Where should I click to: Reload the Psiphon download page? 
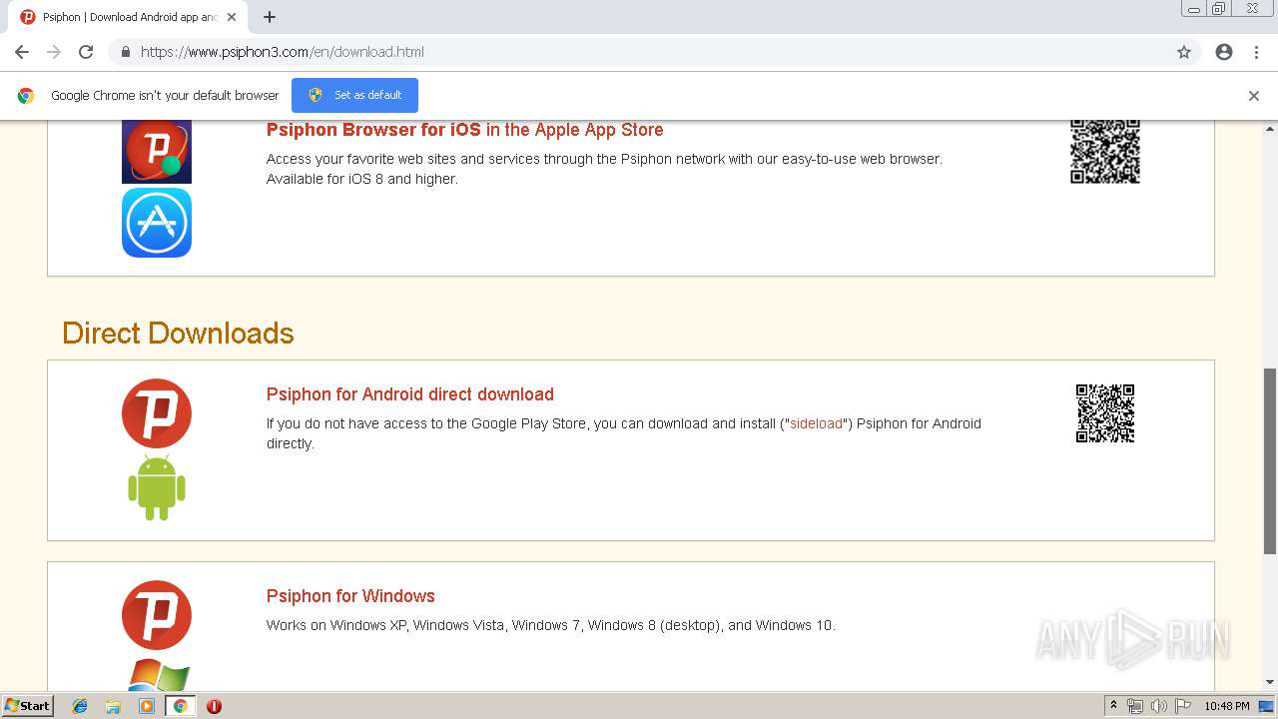(x=86, y=52)
